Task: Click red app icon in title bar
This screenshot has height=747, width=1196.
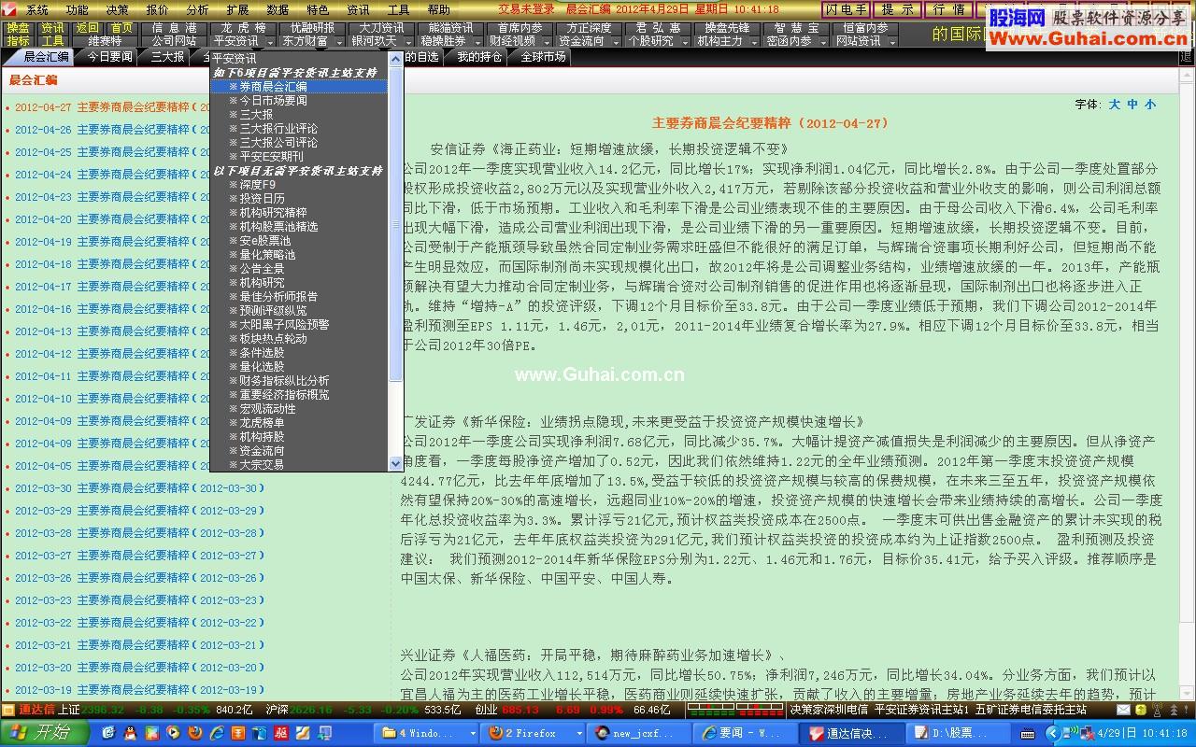Action: [7, 9]
